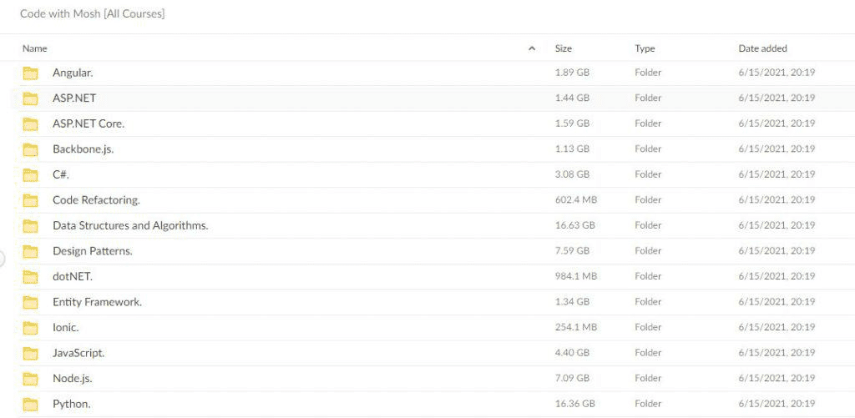855x418 pixels.
Task: Open the ASP.NET Core folder
Action: point(89,124)
